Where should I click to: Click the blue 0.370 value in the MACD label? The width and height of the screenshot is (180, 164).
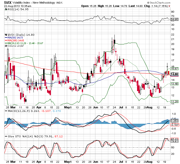(x=57, y=111)
